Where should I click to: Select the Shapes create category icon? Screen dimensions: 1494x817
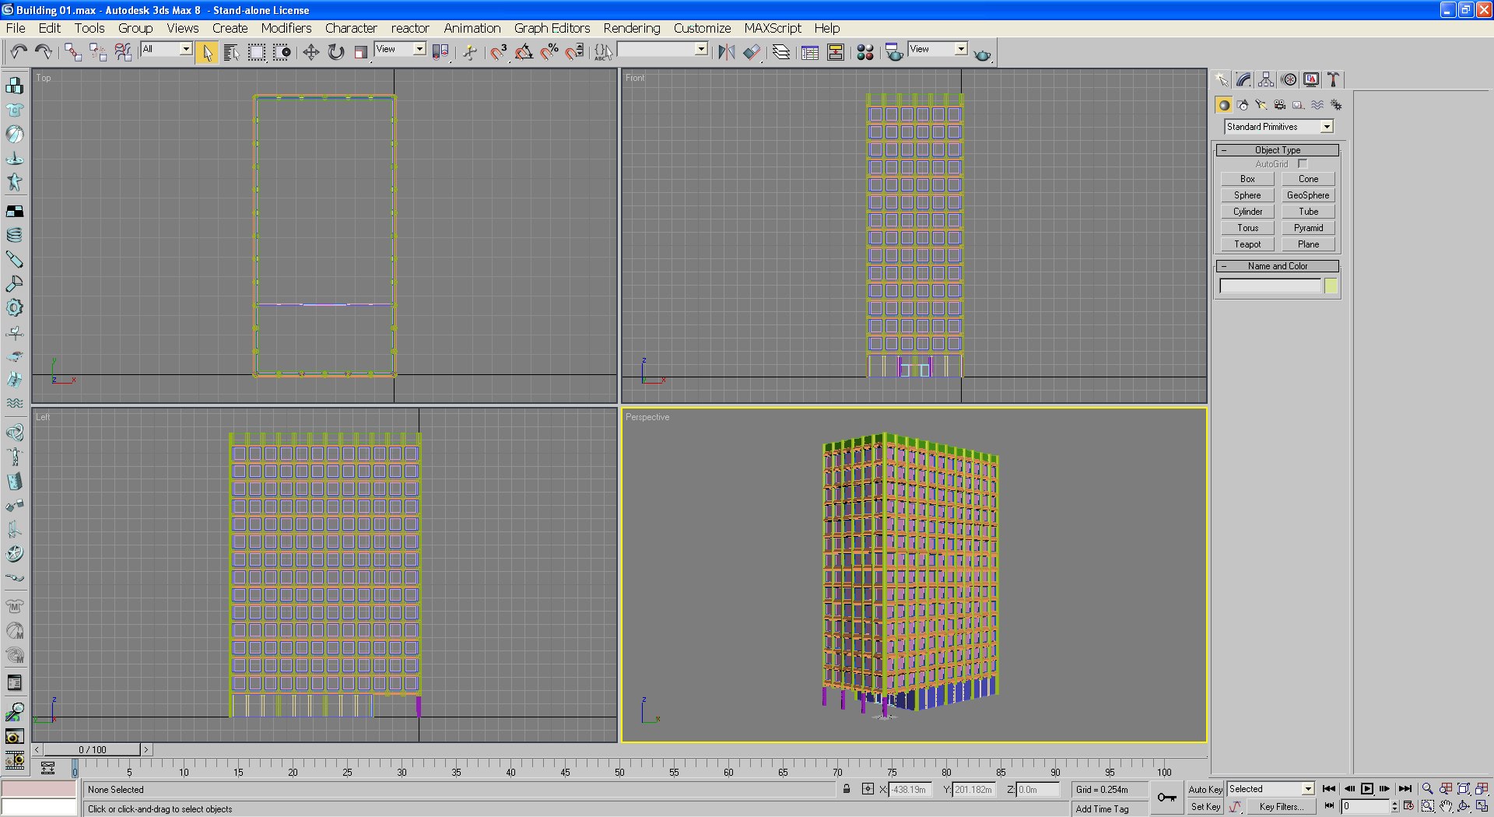pyautogui.click(x=1243, y=105)
